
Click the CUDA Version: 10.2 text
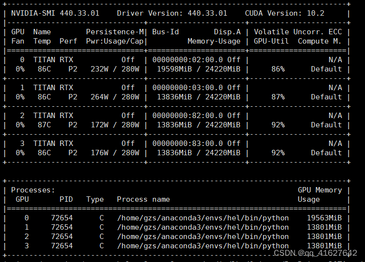[x=285, y=13]
